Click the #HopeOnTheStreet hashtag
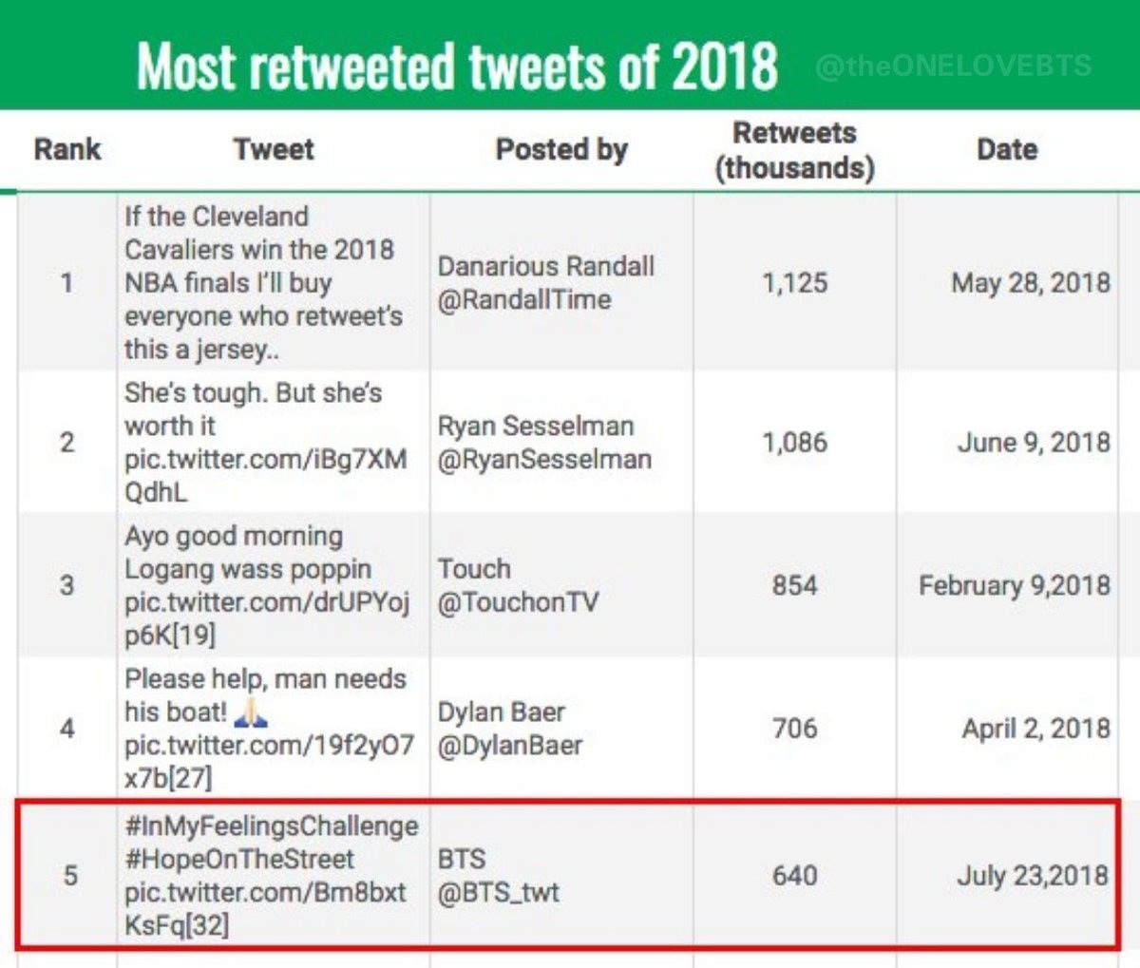The image size is (1140, 968). tap(239, 859)
